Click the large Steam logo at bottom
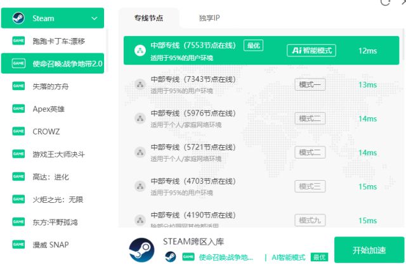The height and width of the screenshot is (265, 406). click(x=141, y=250)
